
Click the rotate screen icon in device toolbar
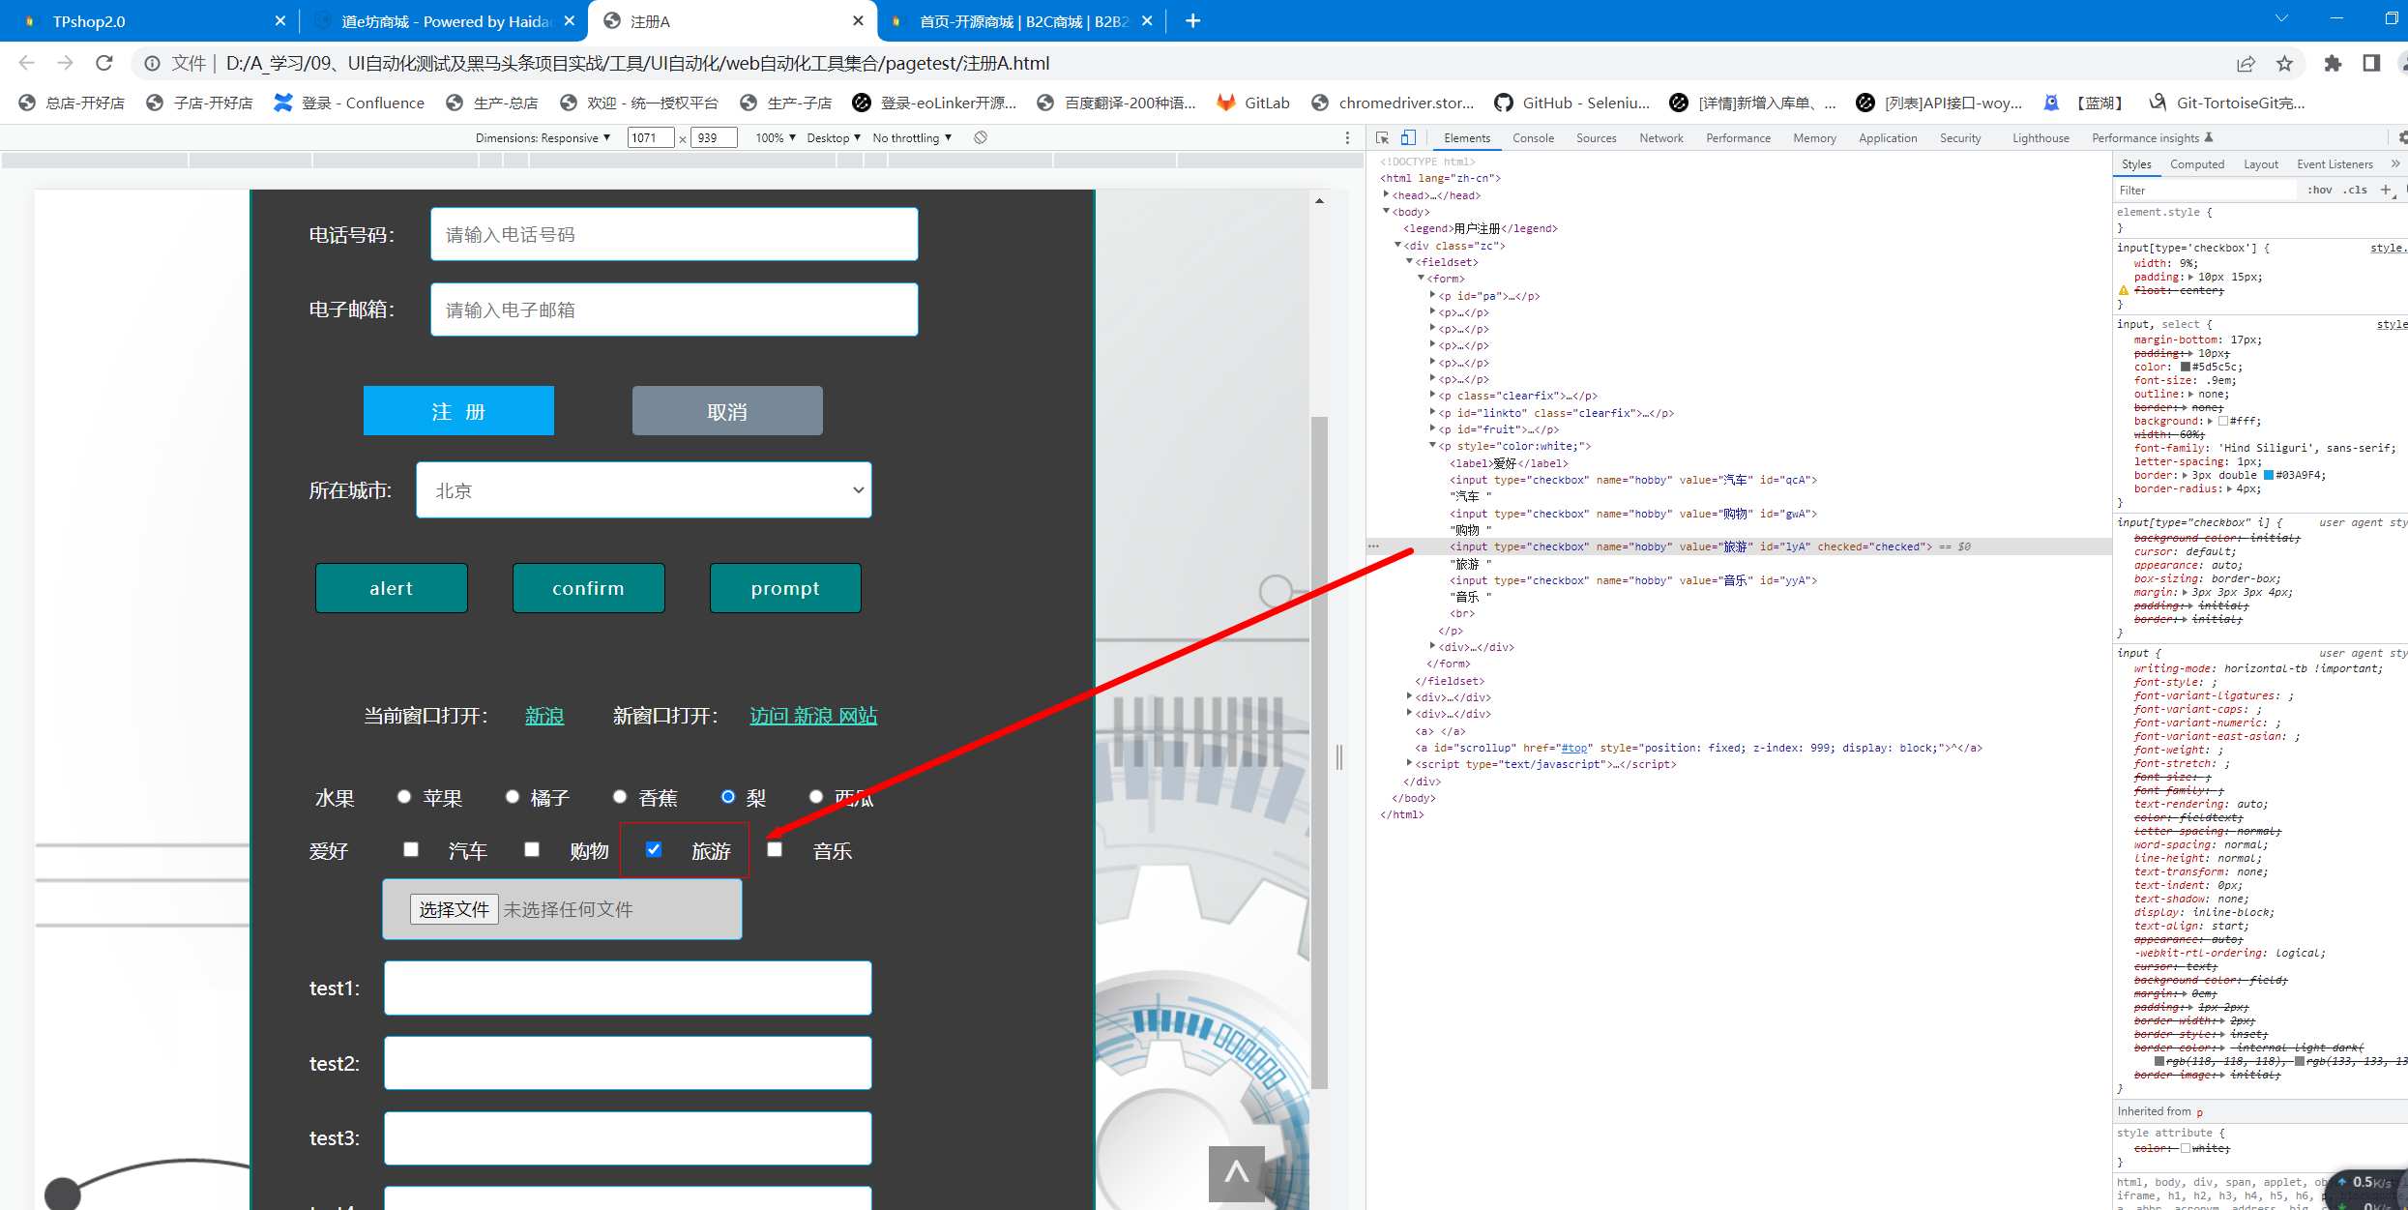981,137
